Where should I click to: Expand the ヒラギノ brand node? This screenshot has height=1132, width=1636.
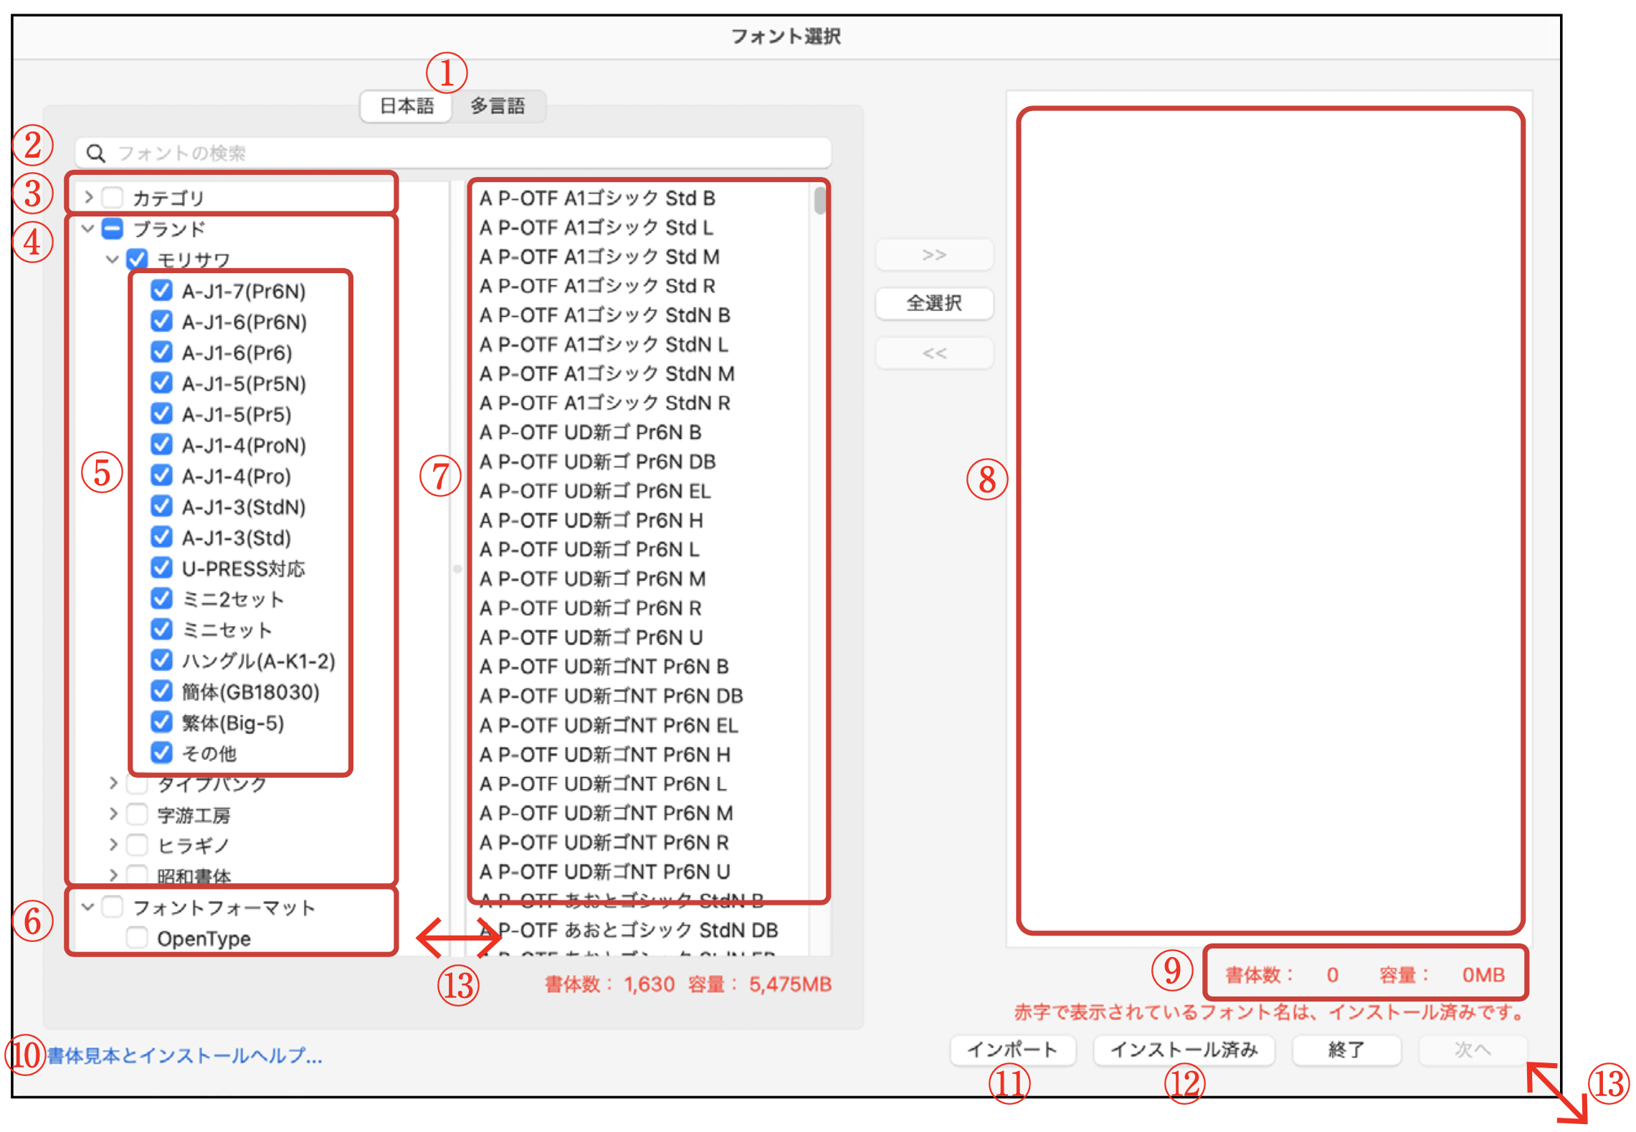113,845
